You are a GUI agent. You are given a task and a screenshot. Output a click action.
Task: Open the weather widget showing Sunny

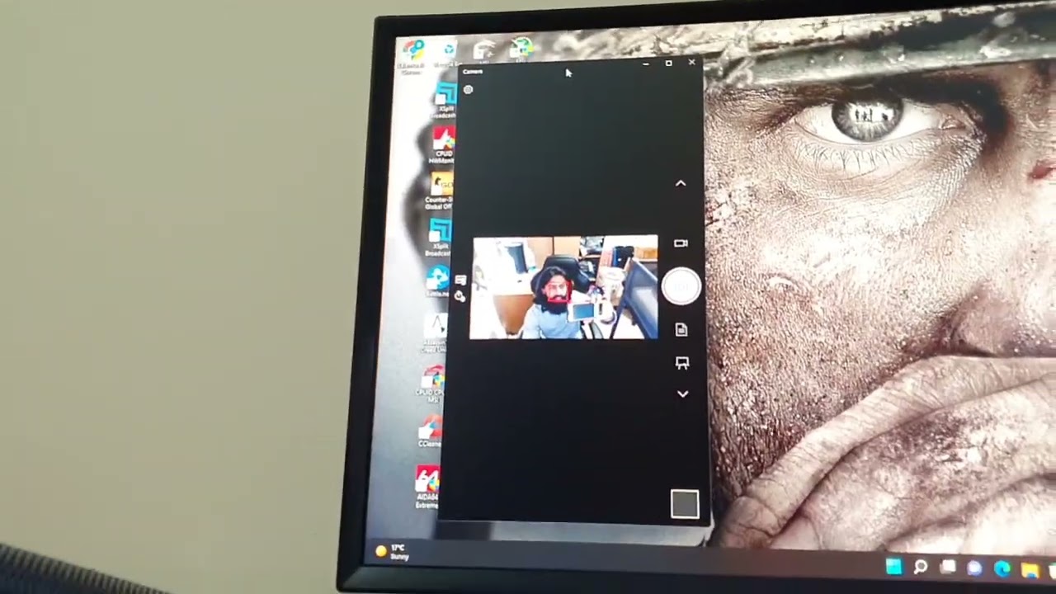393,552
